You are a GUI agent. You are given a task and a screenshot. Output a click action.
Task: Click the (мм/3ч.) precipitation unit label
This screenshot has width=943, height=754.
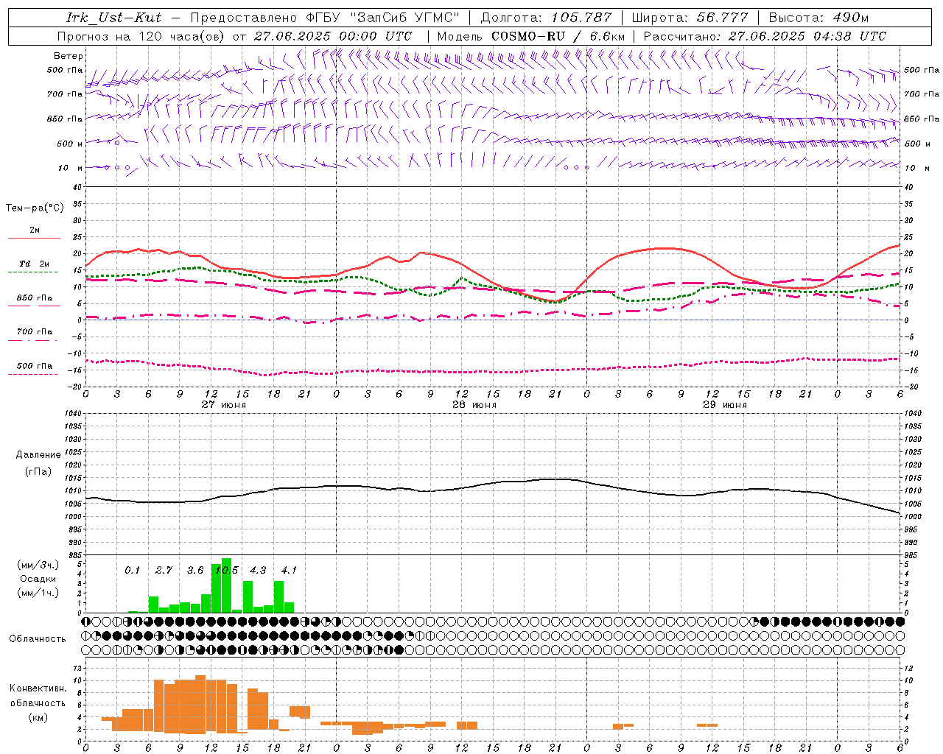point(37,565)
